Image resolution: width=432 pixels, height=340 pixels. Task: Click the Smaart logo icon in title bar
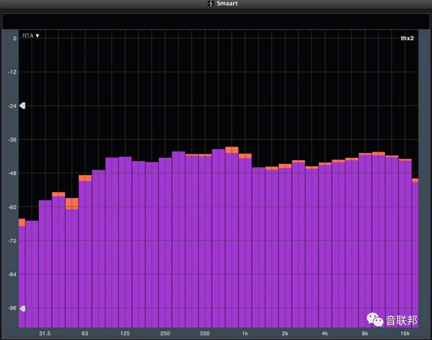click(211, 3)
